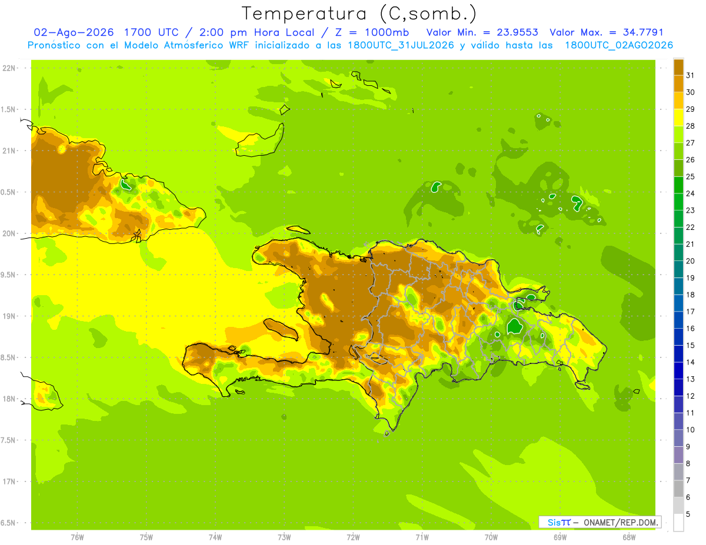This screenshot has height=545, width=706.
Task: Click the colour scale label "14"
Action: 691,362
